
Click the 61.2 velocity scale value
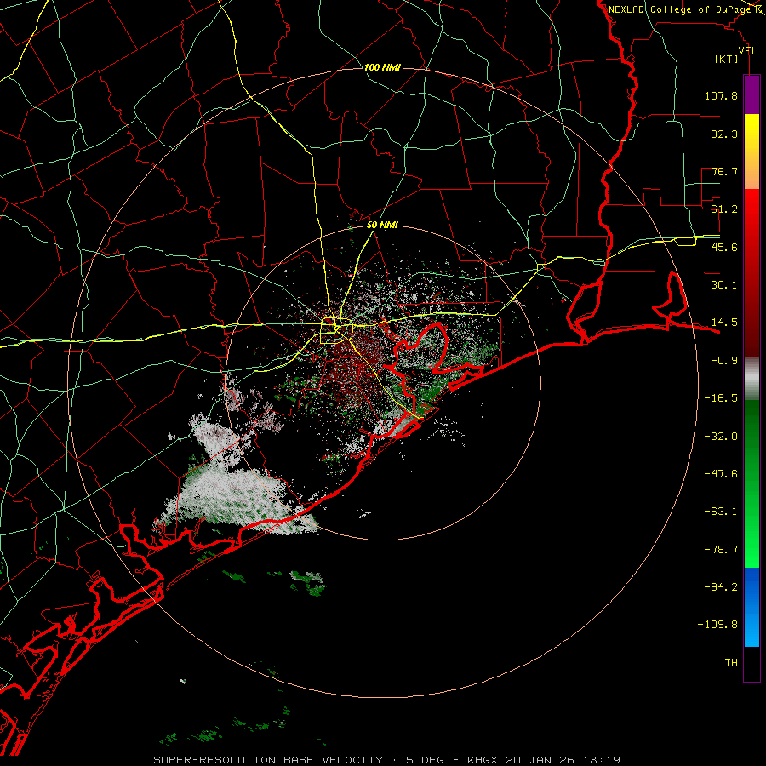tap(724, 209)
